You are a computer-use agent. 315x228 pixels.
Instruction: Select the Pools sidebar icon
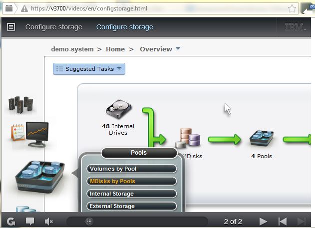coord(40,177)
